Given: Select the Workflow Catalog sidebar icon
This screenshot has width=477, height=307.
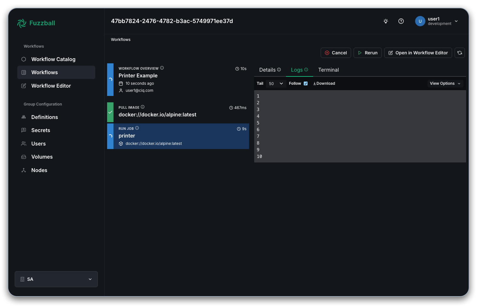Looking at the screenshot, I should pyautogui.click(x=23, y=59).
